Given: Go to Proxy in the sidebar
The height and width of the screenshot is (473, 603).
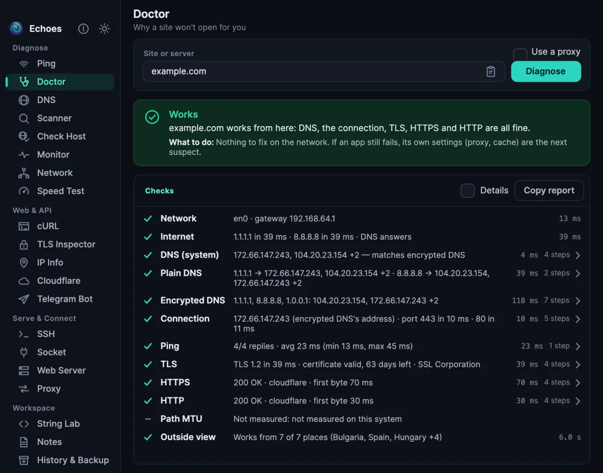Looking at the screenshot, I should (x=60, y=388).
